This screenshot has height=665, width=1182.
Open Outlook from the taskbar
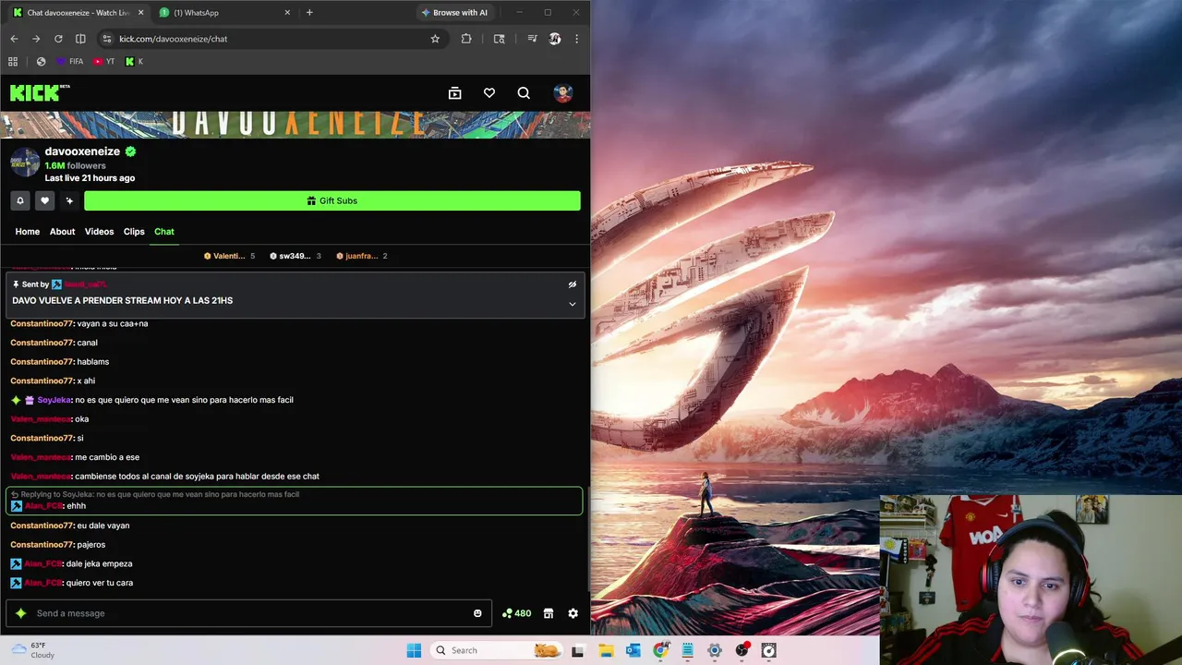tap(633, 650)
